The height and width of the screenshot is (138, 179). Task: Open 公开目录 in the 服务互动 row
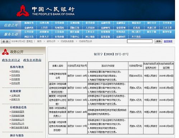(x=29, y=32)
